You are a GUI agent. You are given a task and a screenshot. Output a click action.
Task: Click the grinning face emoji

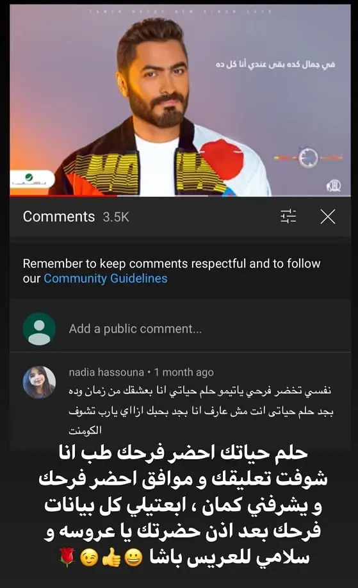coord(134,558)
